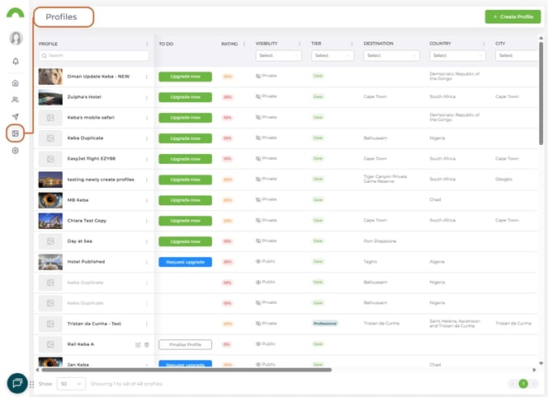Viewport: 553px width, 397px height.
Task: Click Finalise Profile for Rail Keba A
Action: [185, 344]
